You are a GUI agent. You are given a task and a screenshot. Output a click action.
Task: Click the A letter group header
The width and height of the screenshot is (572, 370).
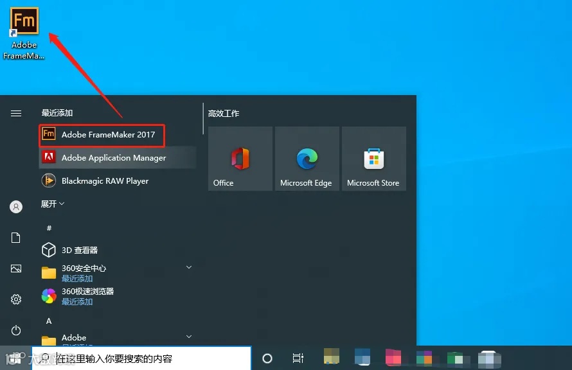tap(49, 321)
